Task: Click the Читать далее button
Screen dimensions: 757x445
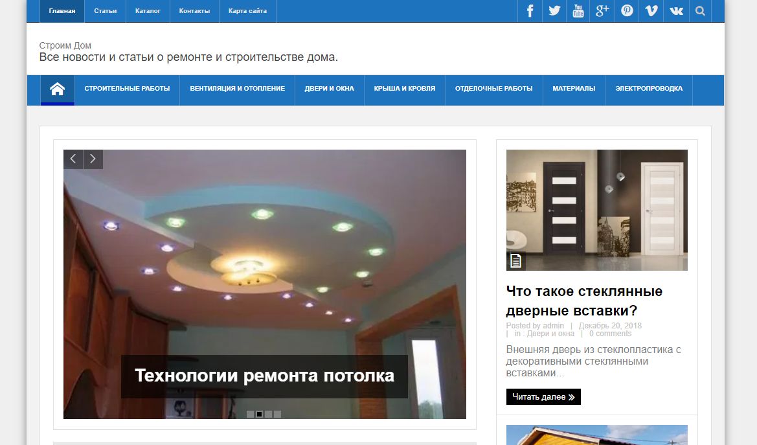Action: click(x=543, y=396)
